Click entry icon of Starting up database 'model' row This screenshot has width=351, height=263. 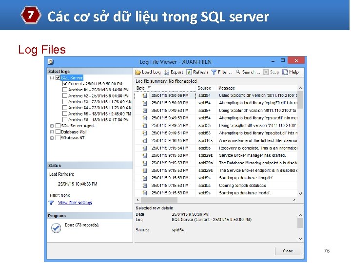[145, 193]
